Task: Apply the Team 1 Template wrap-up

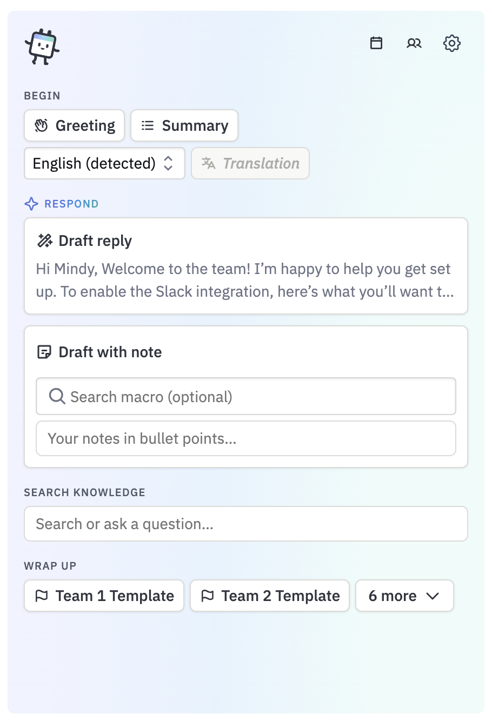Action: pyautogui.click(x=104, y=596)
